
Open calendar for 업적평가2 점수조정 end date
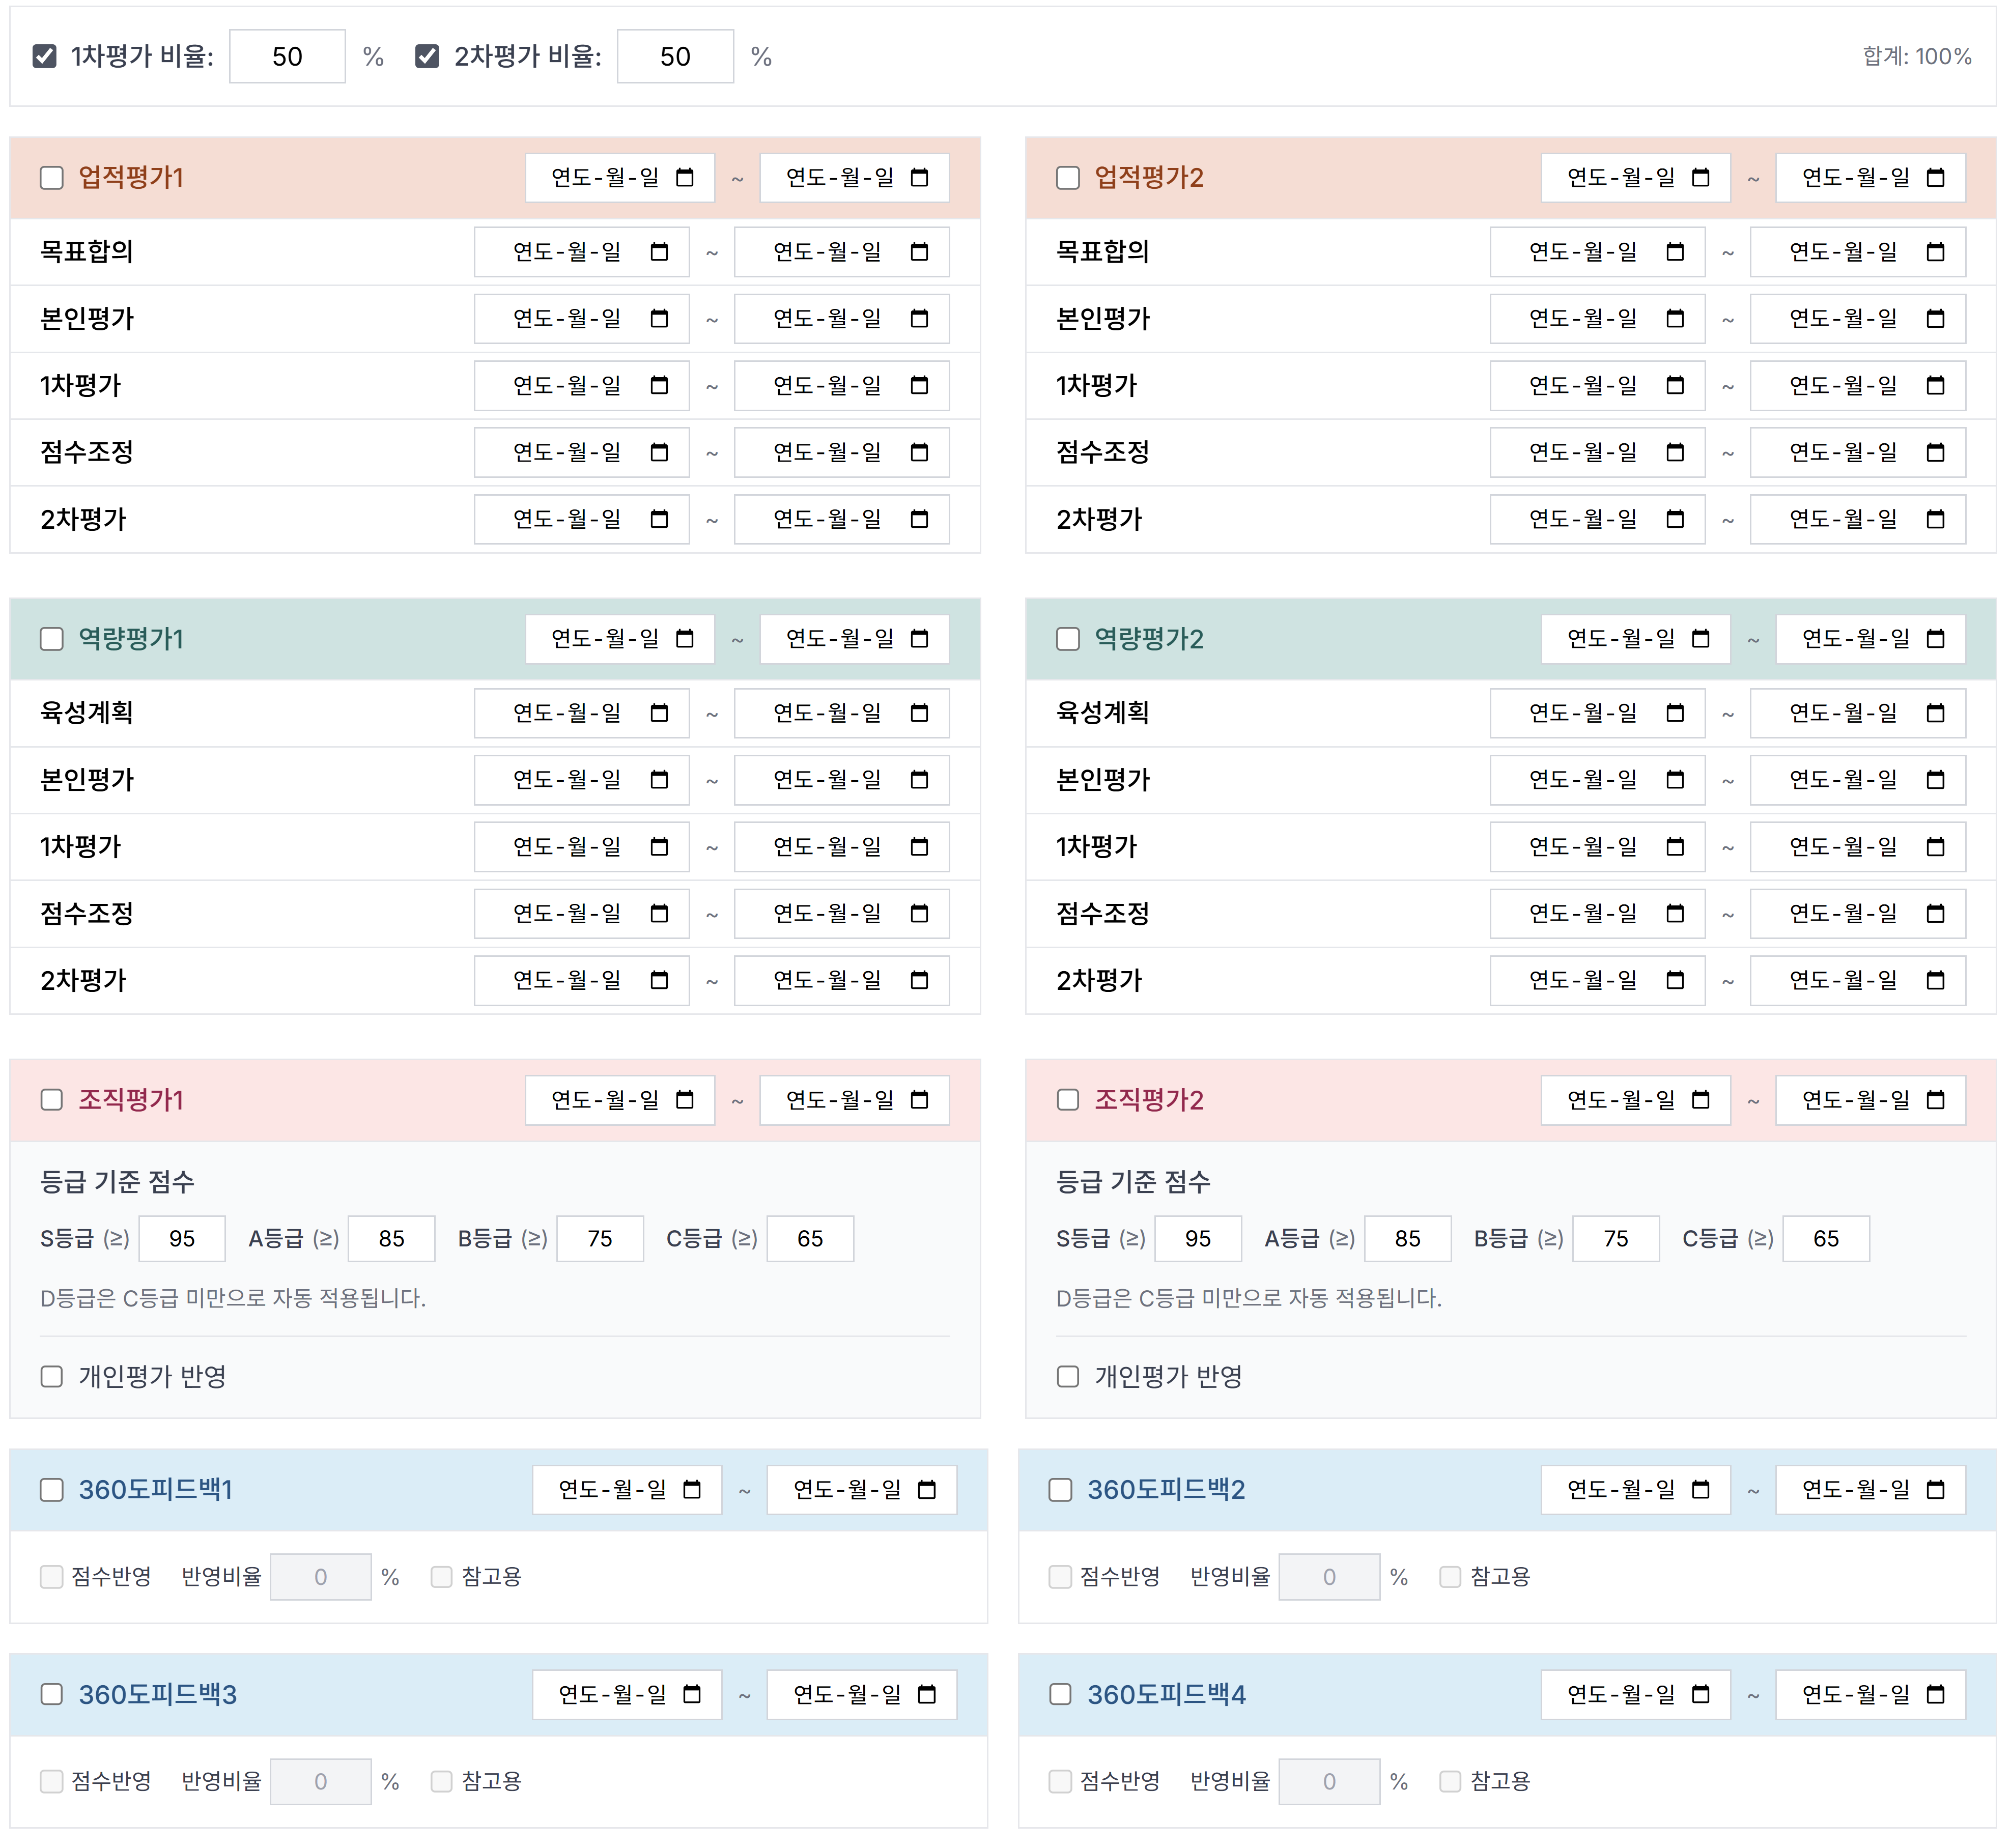[x=1935, y=453]
